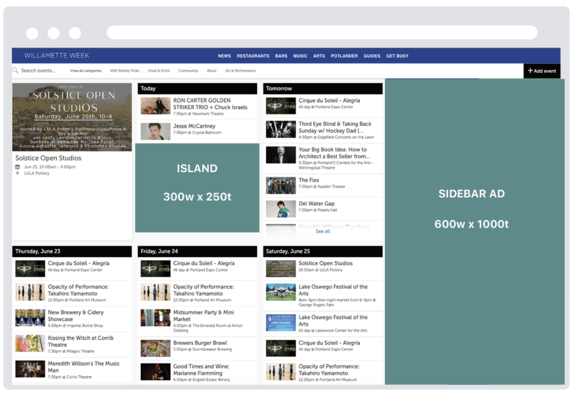Click the Del Water Gap thumbnail
Screen dimensions: 581x398
[281, 209]
